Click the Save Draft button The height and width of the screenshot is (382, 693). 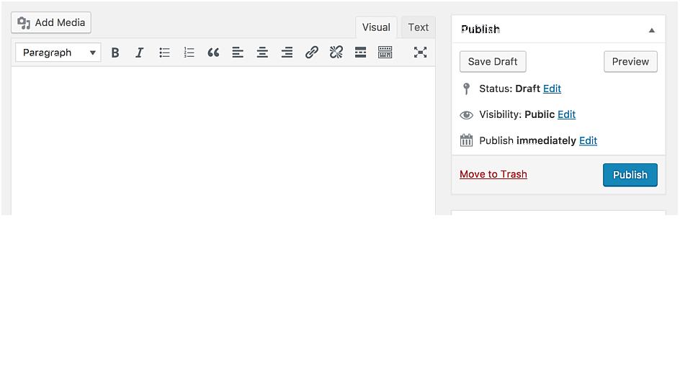point(493,62)
